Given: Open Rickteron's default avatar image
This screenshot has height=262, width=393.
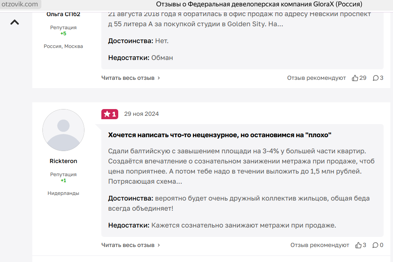Looking at the screenshot, I should [63, 130].
